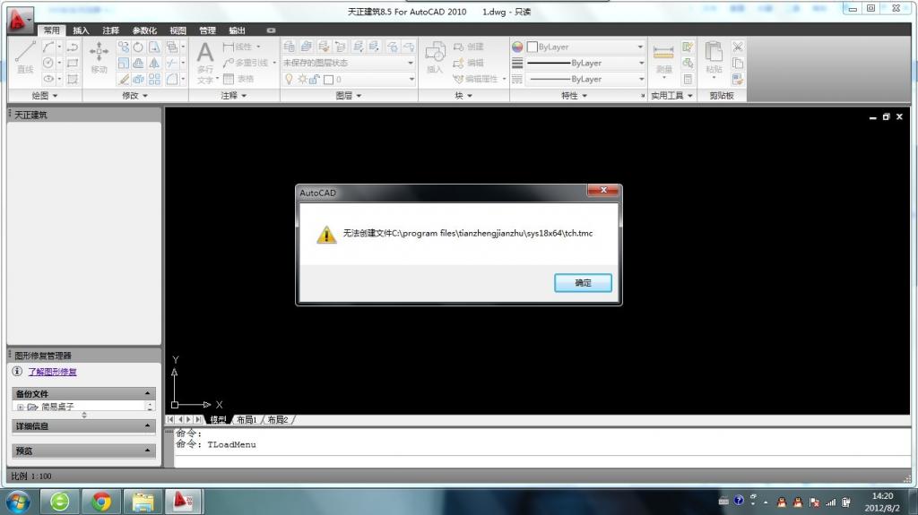Open the Windows Start menu
The width and height of the screenshot is (918, 515).
click(x=18, y=502)
